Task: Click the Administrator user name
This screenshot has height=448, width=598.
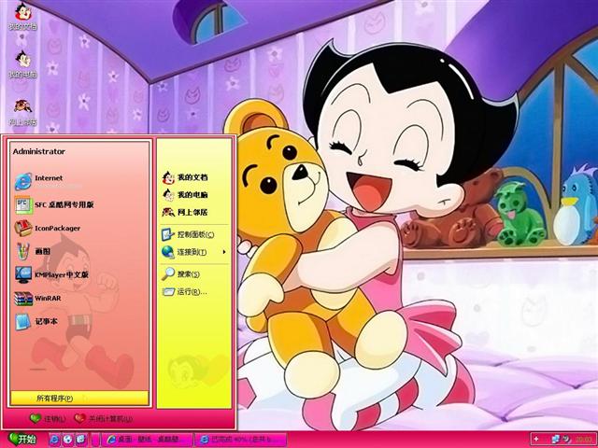Action: (x=39, y=151)
